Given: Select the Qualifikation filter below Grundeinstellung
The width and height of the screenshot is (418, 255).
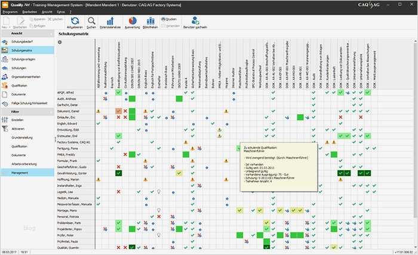Looking at the screenshot, I should (x=27, y=146).
